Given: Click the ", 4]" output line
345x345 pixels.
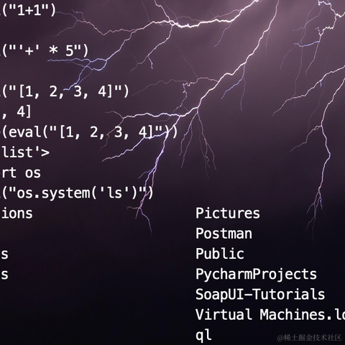Looking at the screenshot, I should click(x=16, y=112).
